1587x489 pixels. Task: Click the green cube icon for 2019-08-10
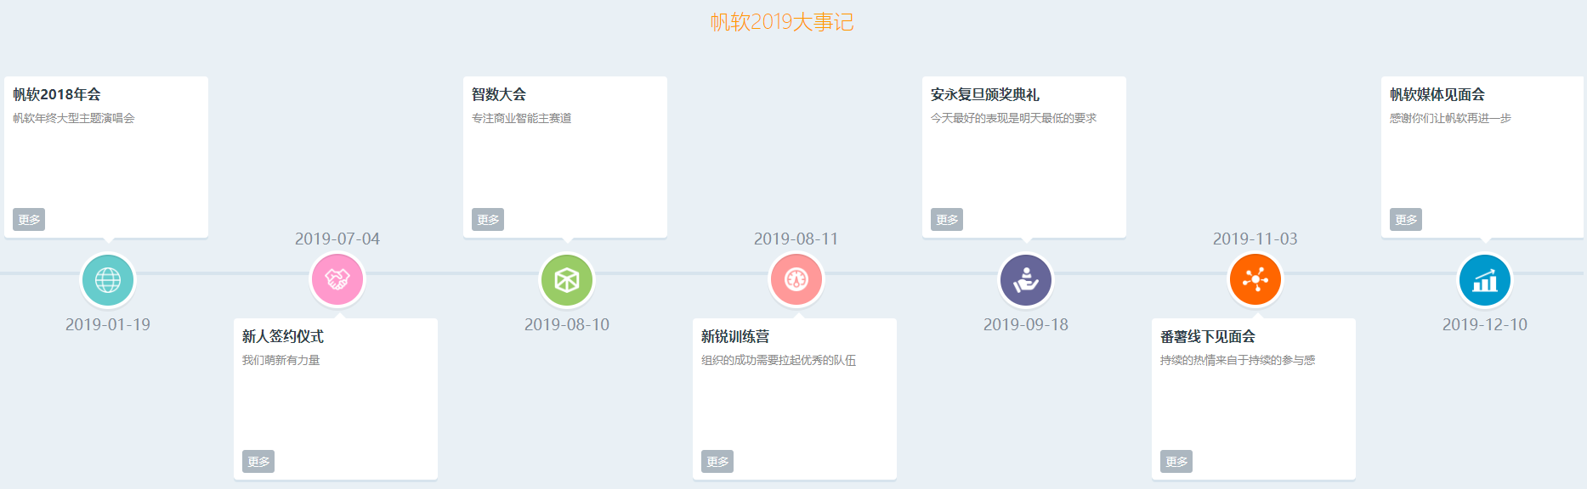tap(567, 280)
